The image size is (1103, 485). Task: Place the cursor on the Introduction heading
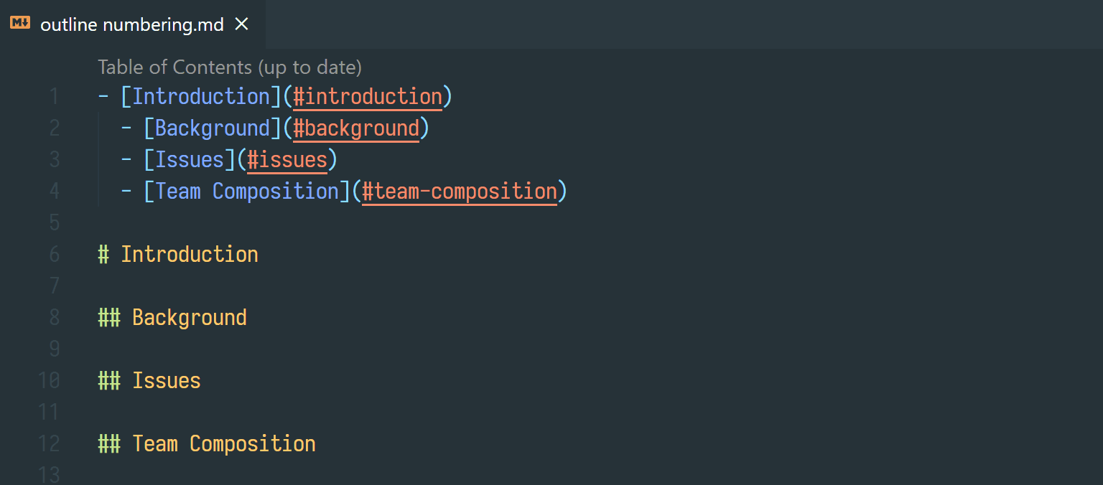(x=190, y=253)
